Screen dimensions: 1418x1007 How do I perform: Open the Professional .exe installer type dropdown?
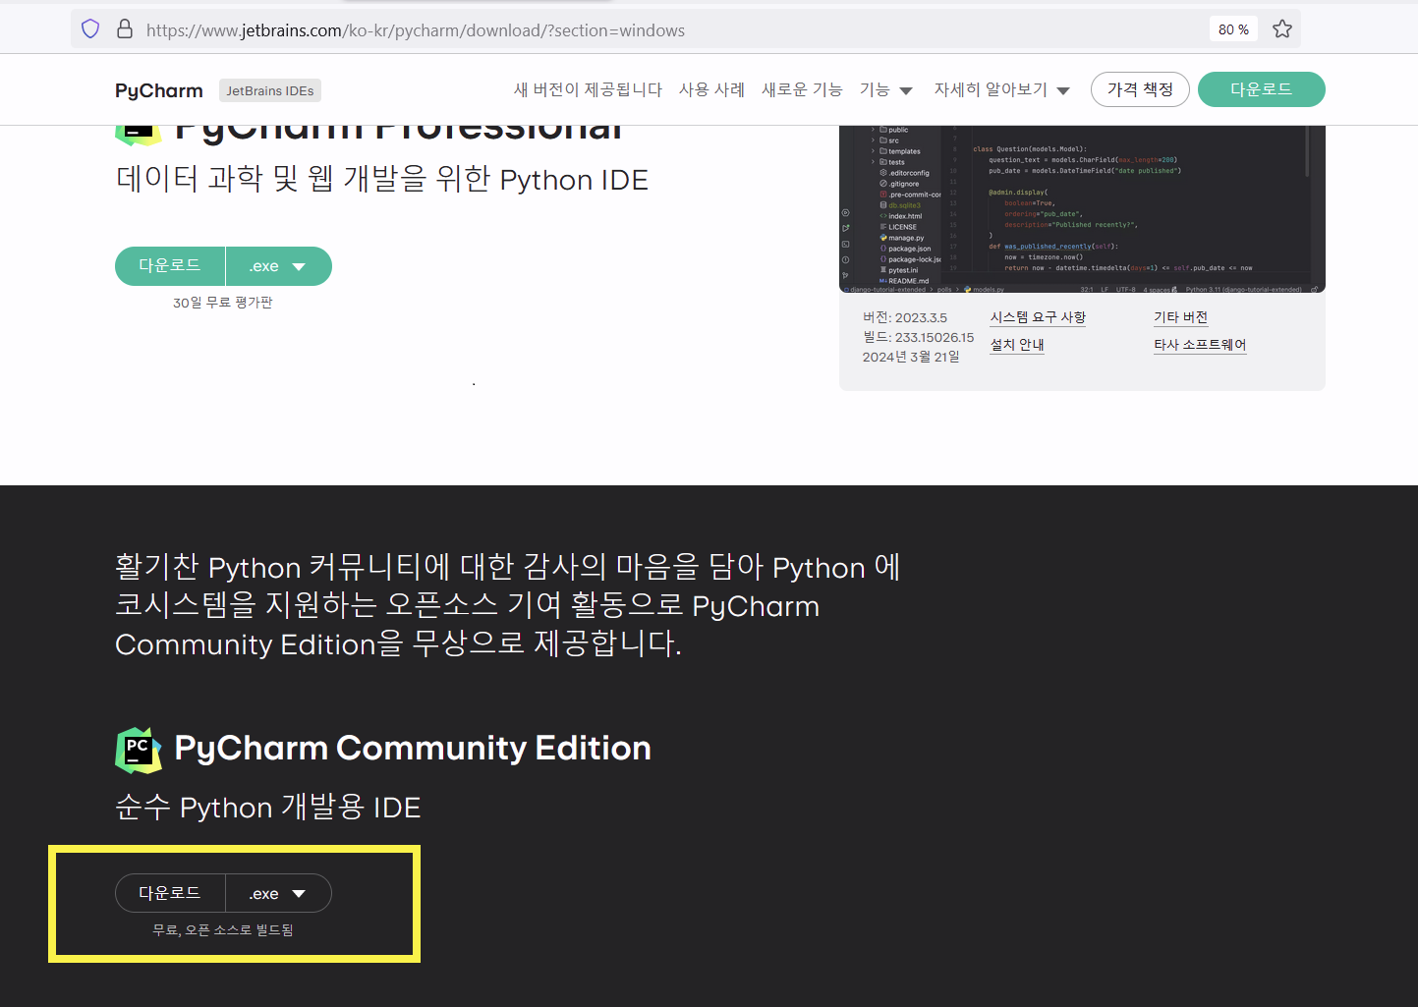[x=279, y=266]
